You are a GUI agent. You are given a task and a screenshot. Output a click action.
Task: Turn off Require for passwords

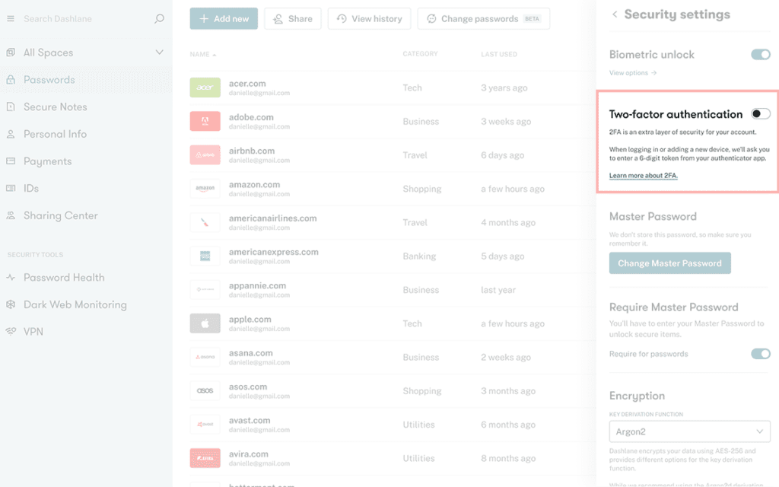(x=760, y=354)
